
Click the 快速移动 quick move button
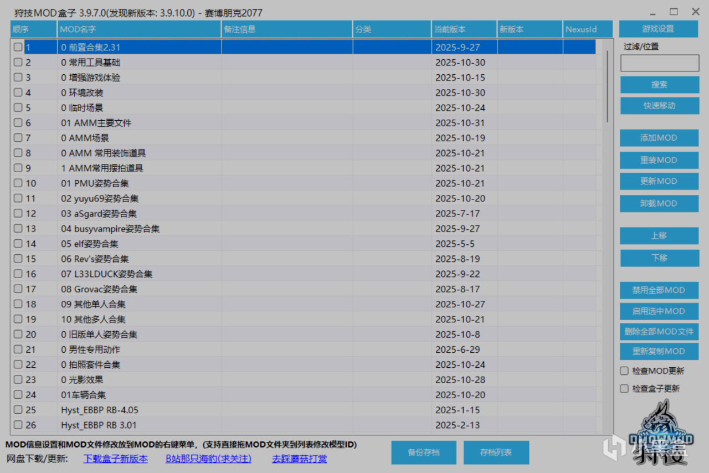(x=659, y=105)
